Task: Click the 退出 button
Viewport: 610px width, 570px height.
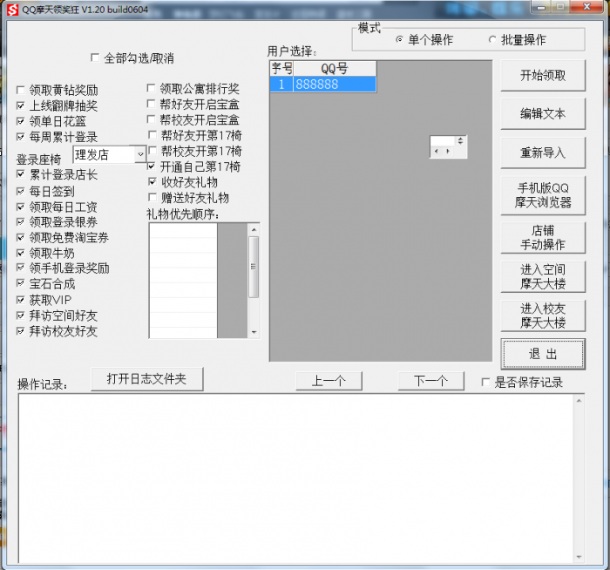Action: 543,354
